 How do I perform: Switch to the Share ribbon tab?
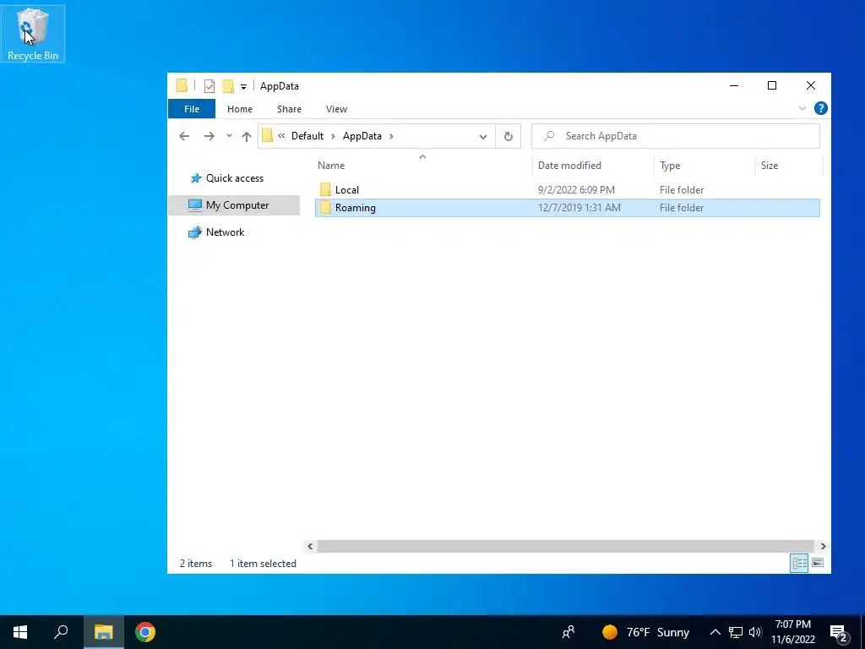[x=289, y=109]
